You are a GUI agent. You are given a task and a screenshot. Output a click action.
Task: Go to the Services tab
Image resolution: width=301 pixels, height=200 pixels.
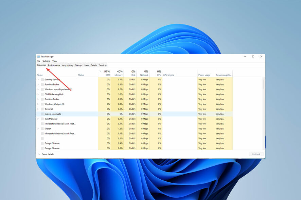pos(103,65)
